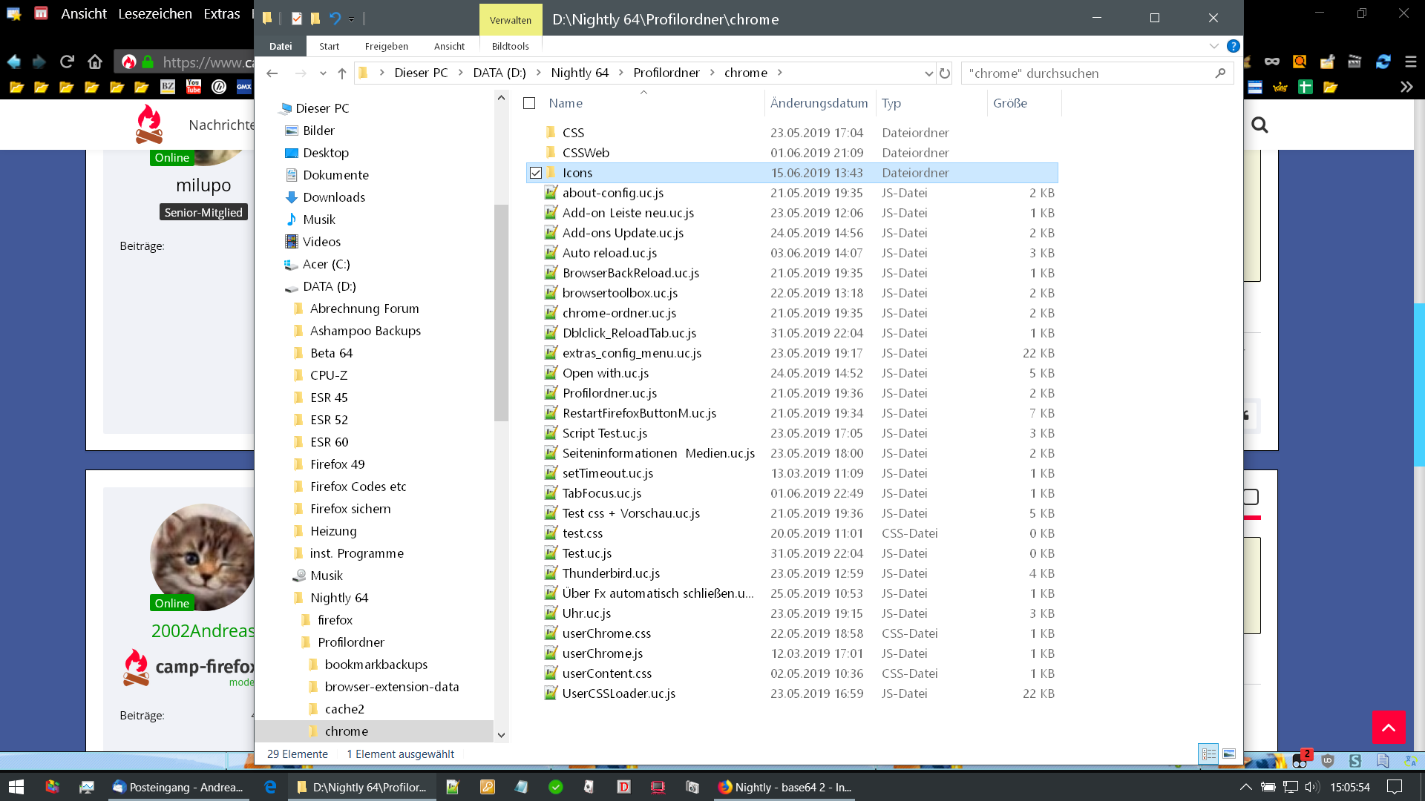Viewport: 1425px width, 801px height.
Task: Open the recent locations dropdown arrow
Action: 323,73
